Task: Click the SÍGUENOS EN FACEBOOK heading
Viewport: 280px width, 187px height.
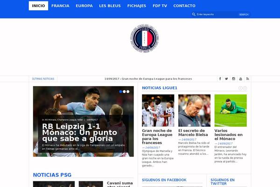Action: click(x=164, y=180)
